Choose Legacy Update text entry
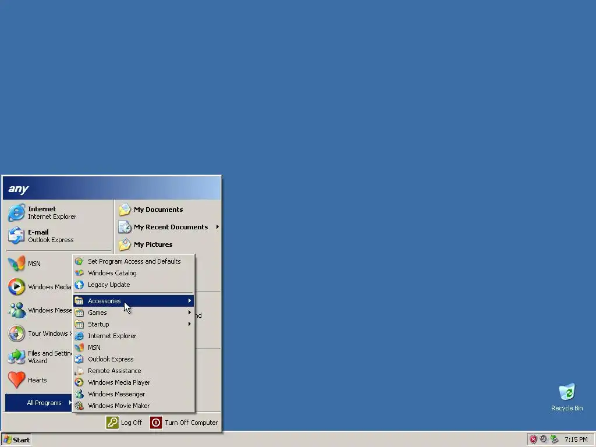Image resolution: width=596 pixels, height=447 pixels. (x=109, y=285)
